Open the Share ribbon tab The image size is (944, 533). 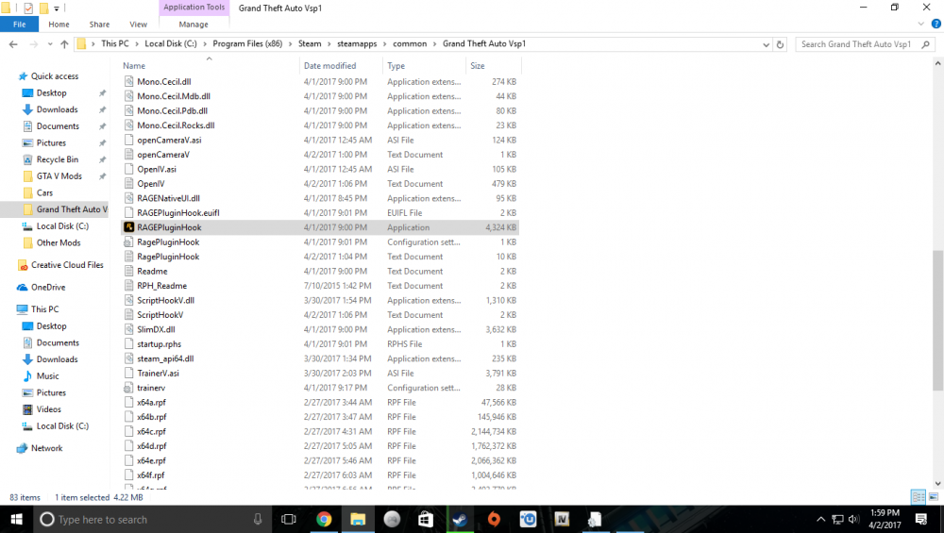tap(99, 25)
